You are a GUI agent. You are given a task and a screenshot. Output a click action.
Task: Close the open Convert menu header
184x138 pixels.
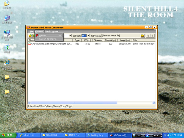pos(39,31)
